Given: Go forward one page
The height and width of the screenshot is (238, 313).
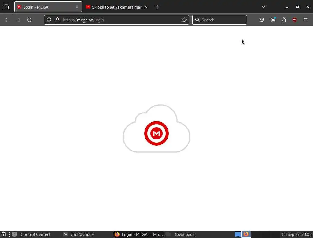Looking at the screenshot, I should click(18, 20).
